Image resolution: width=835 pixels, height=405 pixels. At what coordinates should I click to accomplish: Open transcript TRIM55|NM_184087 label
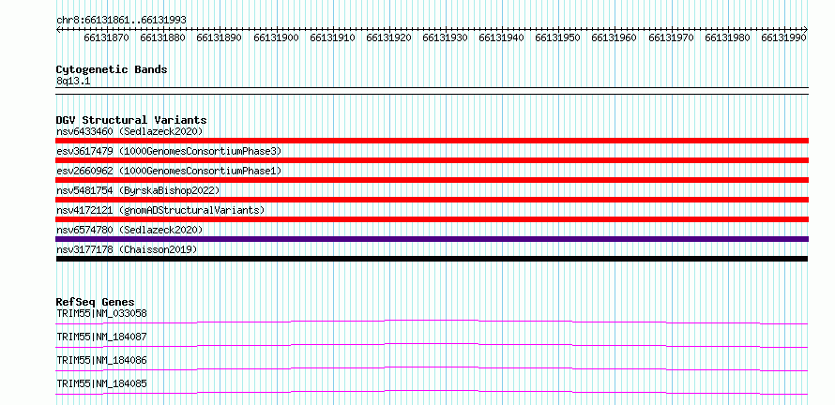pyautogui.click(x=101, y=337)
